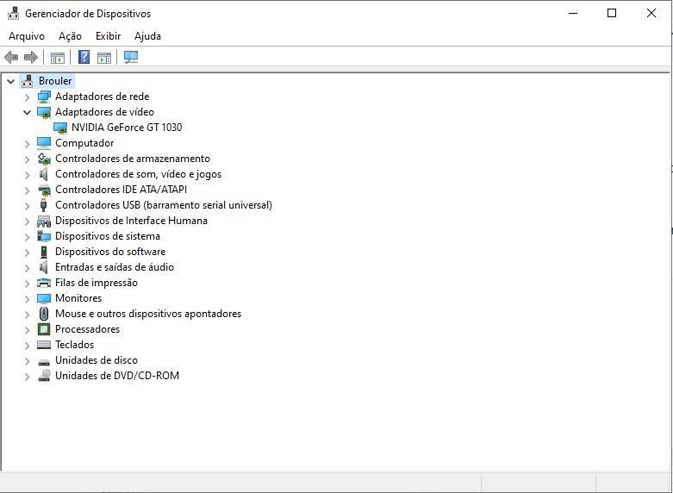Expand the Processadores category
The height and width of the screenshot is (493, 673).
coord(27,329)
